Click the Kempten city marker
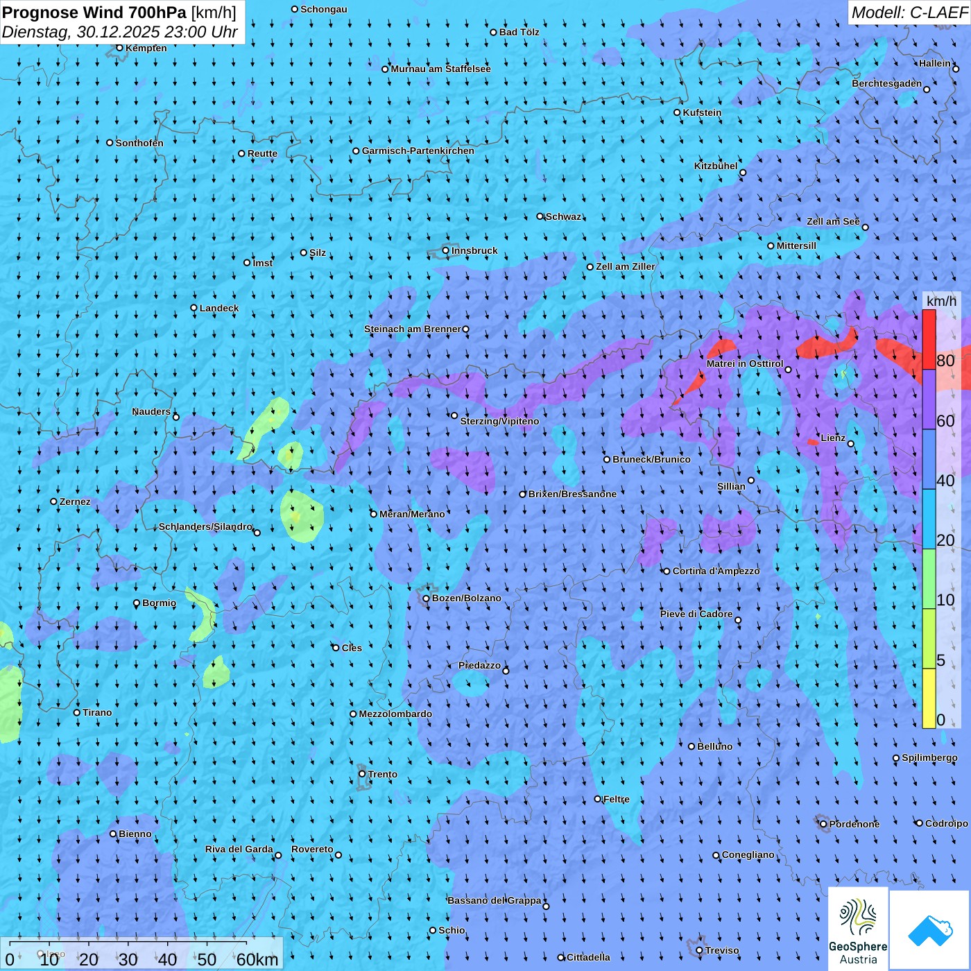The image size is (971, 971). pyautogui.click(x=120, y=48)
